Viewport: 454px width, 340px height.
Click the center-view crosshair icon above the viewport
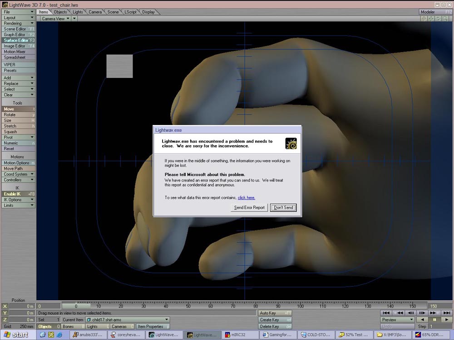(x=424, y=19)
